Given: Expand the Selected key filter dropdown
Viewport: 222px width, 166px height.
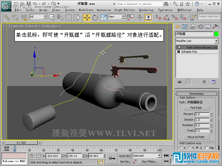Looking at the screenshot, I should (x=159, y=156).
